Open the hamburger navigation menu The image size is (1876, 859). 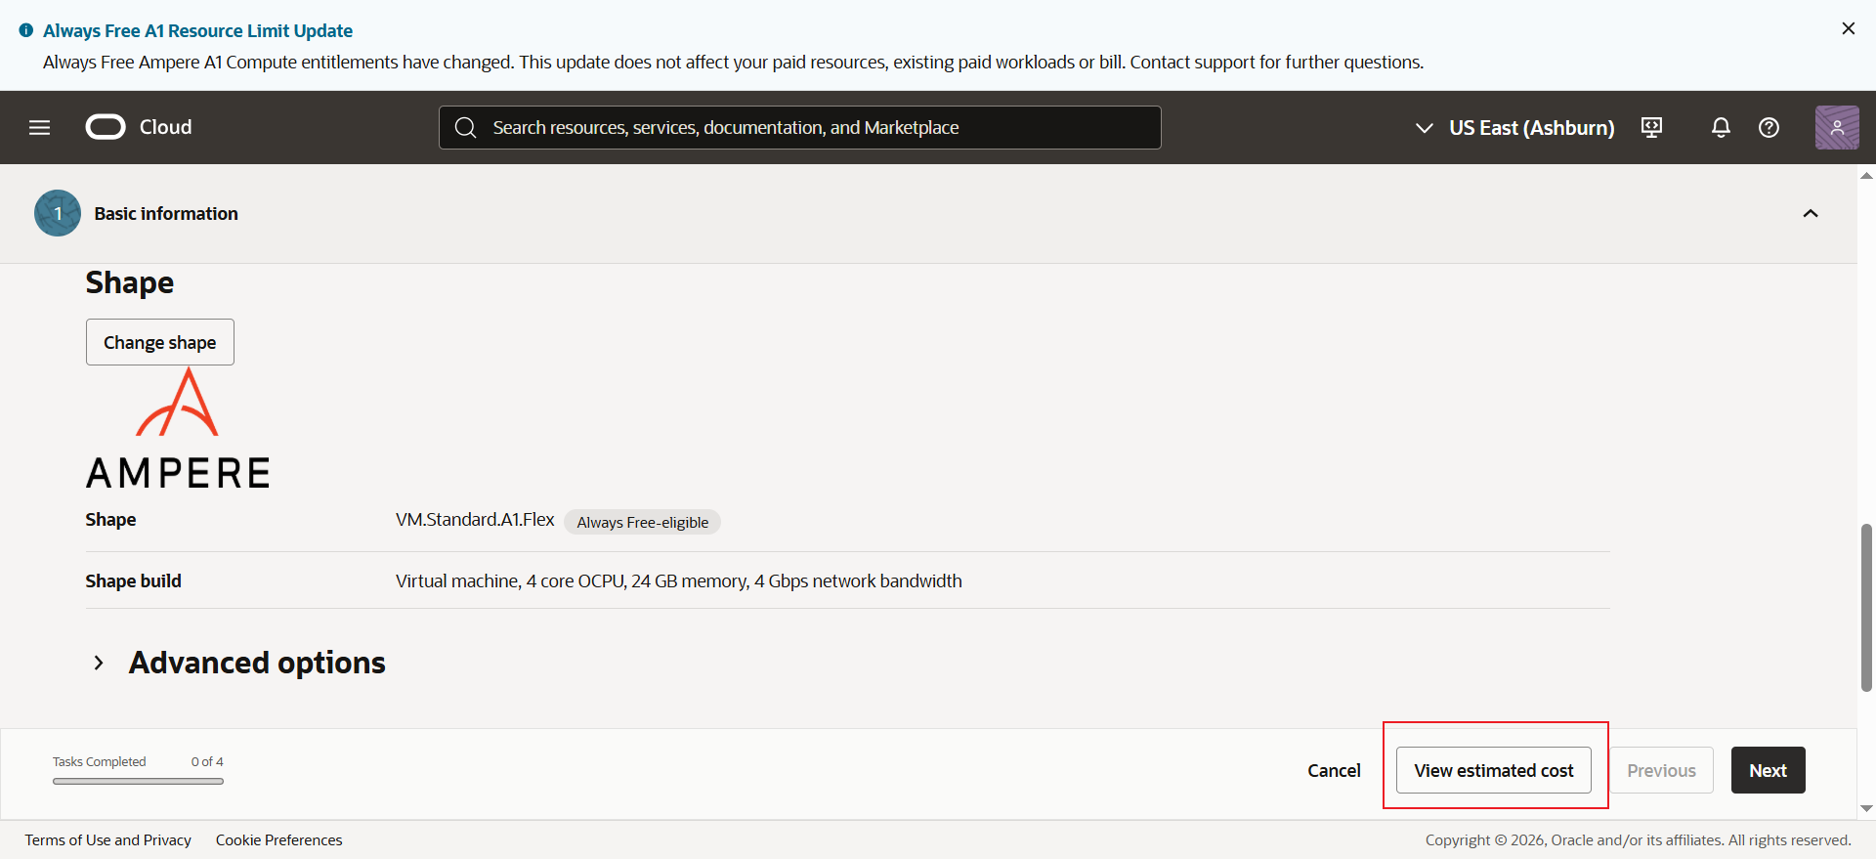[39, 127]
